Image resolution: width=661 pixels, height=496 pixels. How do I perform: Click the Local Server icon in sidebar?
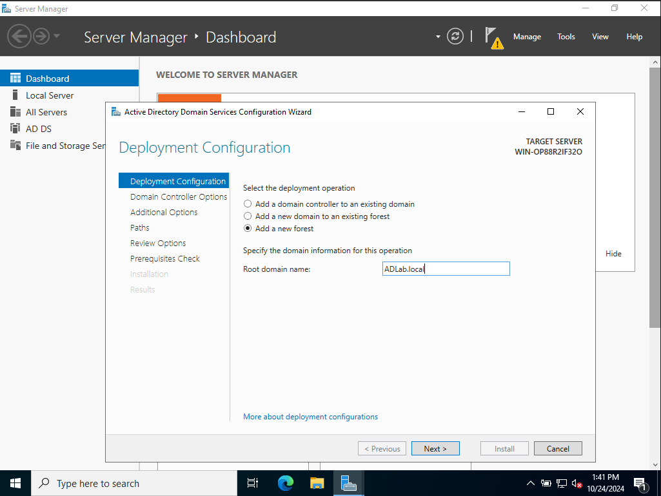(15, 95)
